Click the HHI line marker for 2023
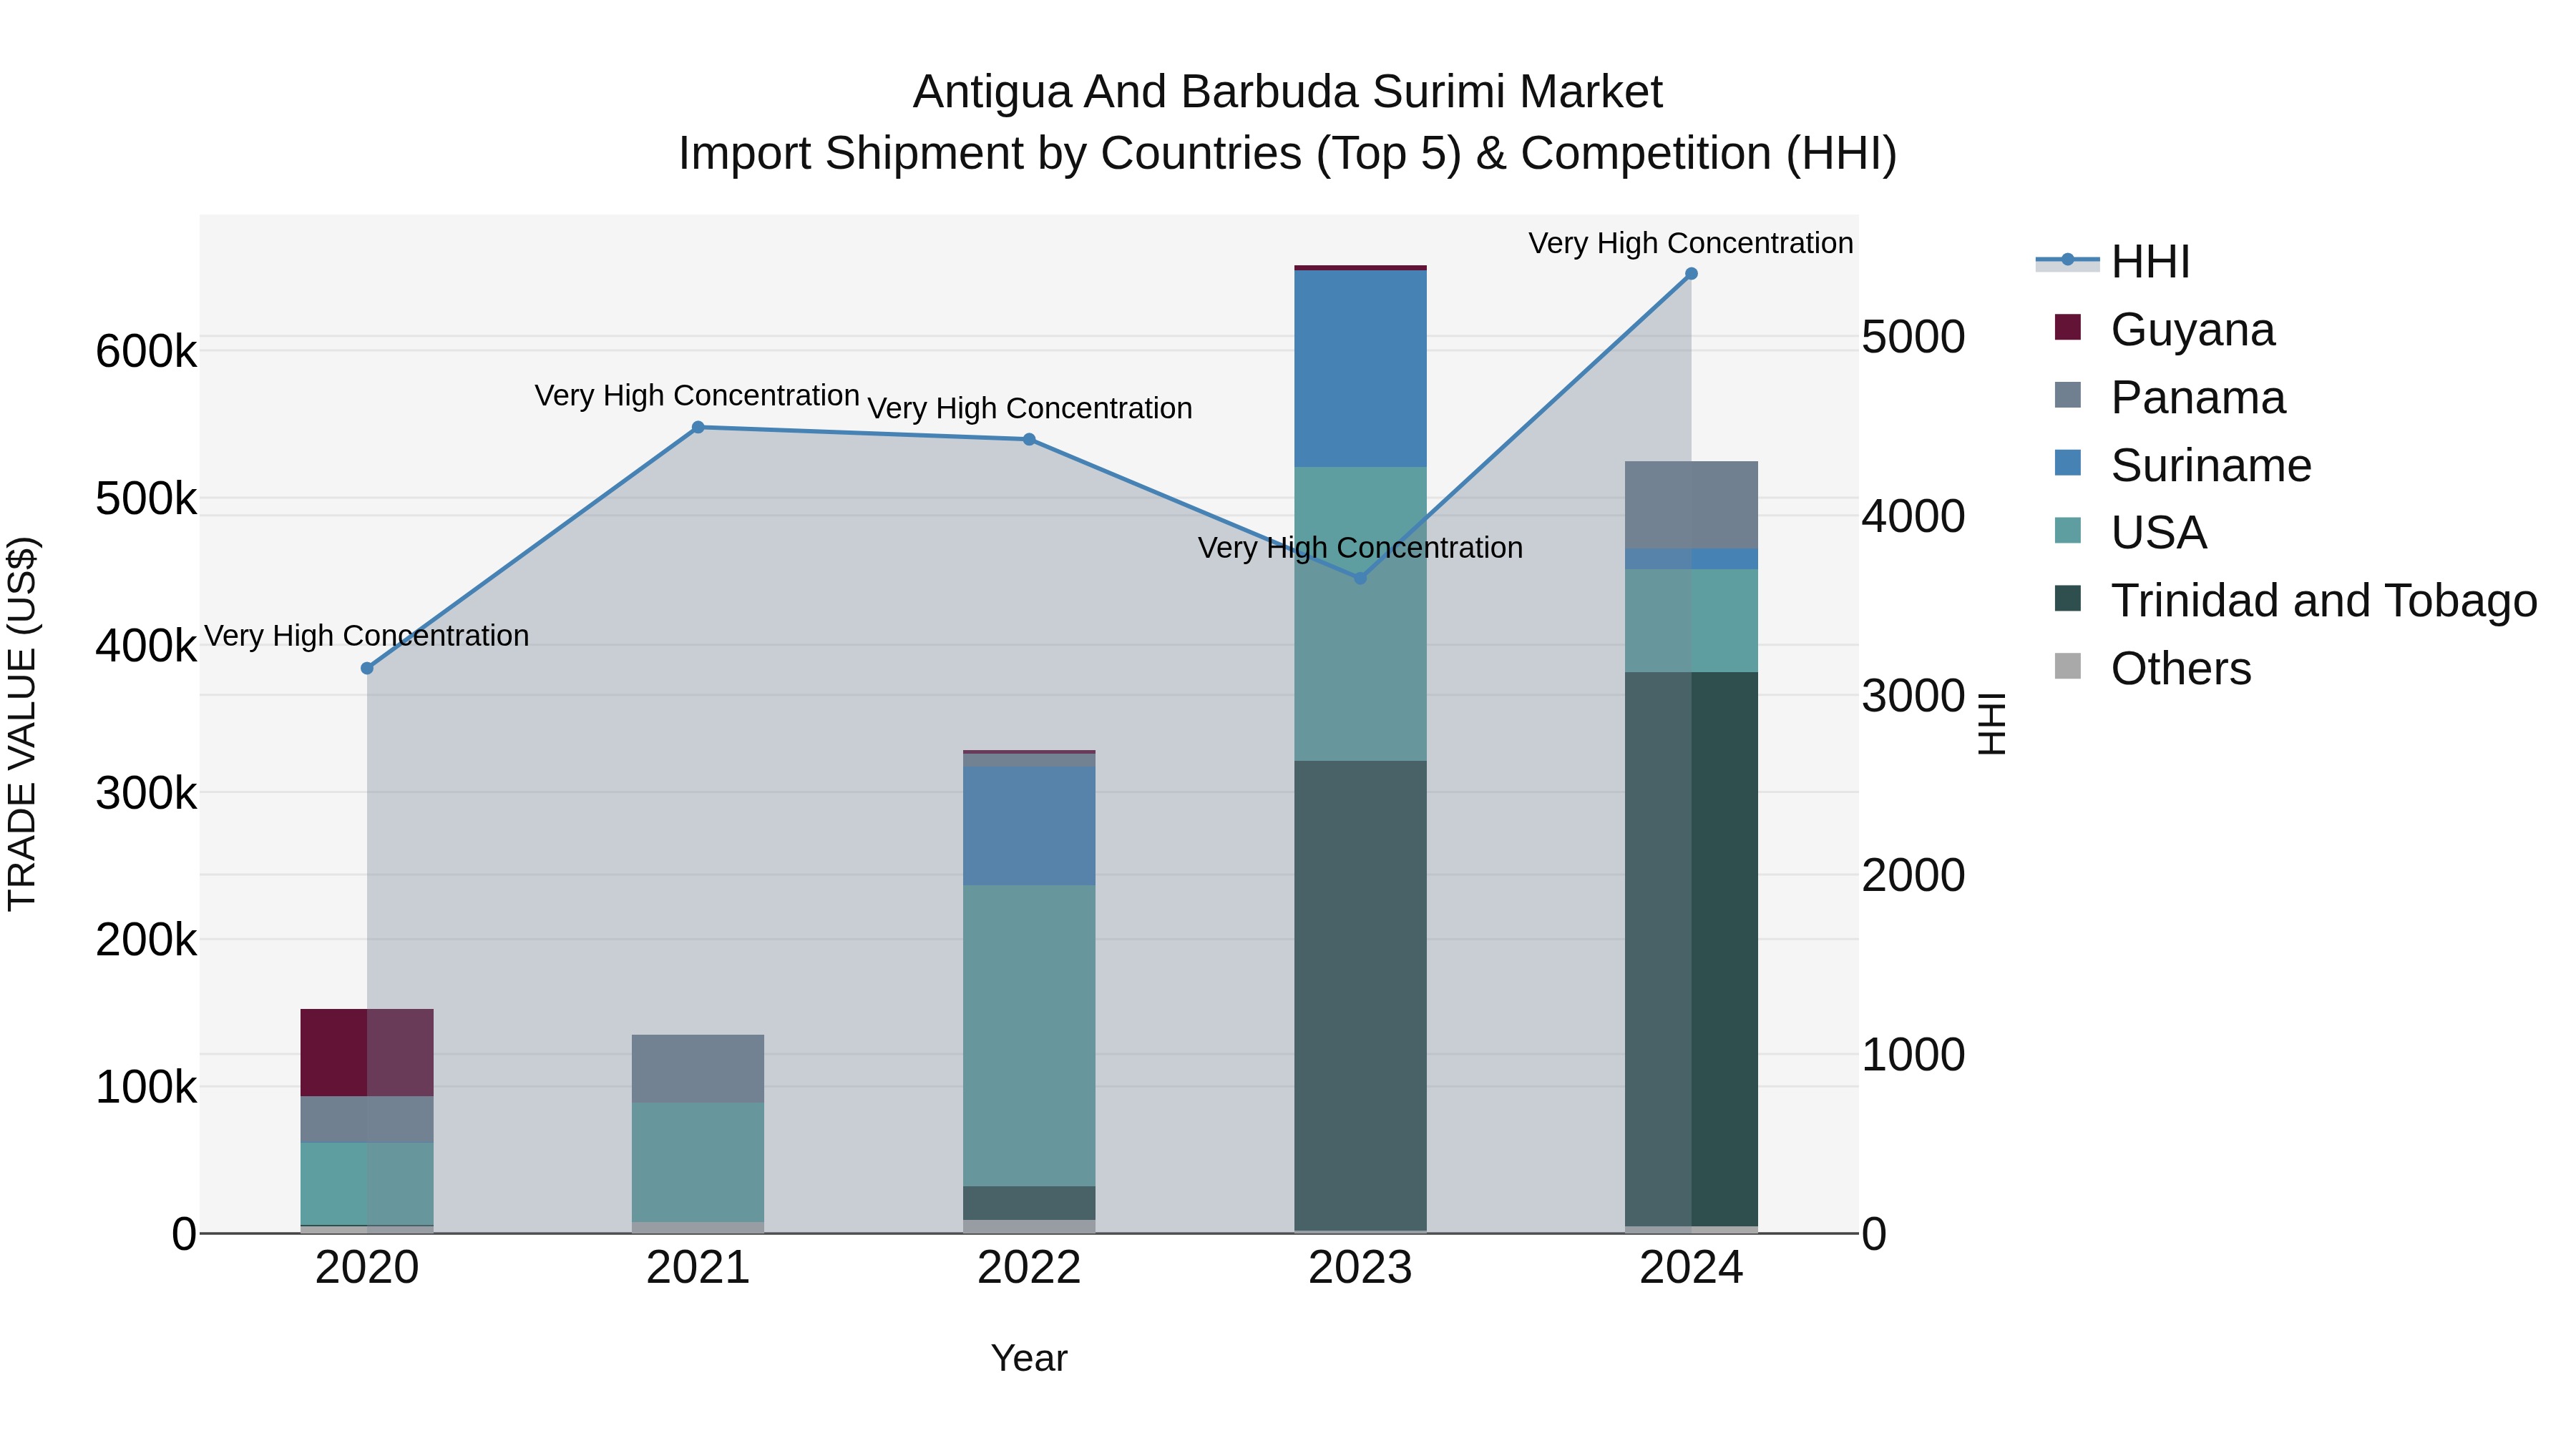The height and width of the screenshot is (1448, 2576). click(1360, 578)
